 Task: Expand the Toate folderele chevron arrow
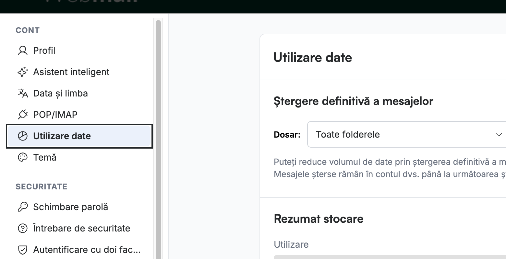pyautogui.click(x=499, y=135)
